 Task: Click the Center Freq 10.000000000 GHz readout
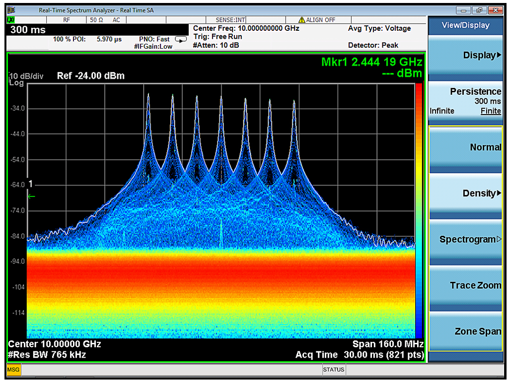pos(246,28)
